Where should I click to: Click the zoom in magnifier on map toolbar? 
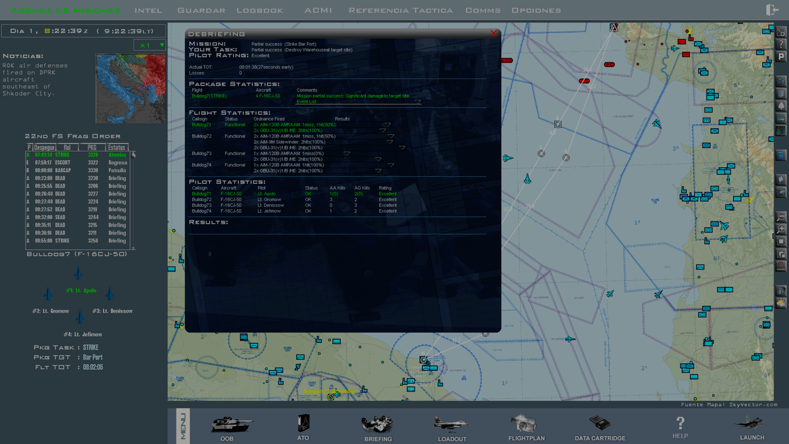(781, 229)
